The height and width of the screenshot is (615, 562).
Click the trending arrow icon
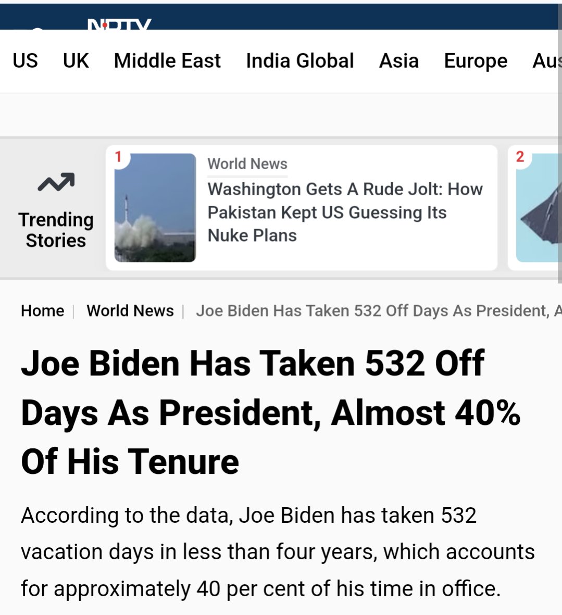point(56,183)
